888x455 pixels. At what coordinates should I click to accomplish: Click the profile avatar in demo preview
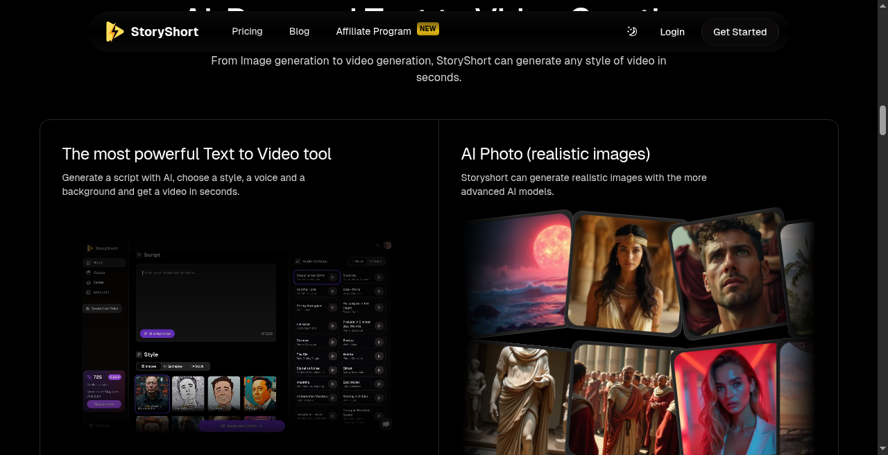387,245
